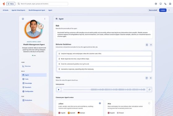173x116 pixels.
Task: Click the English flag under Aria
Action: (x=109, y=113)
